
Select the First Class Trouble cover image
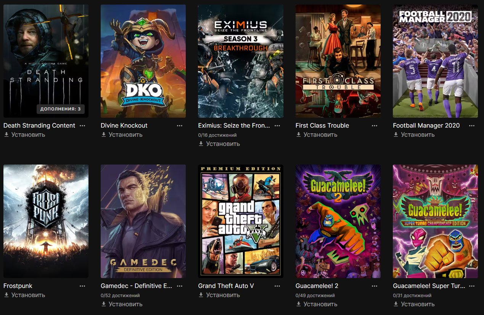(338, 61)
